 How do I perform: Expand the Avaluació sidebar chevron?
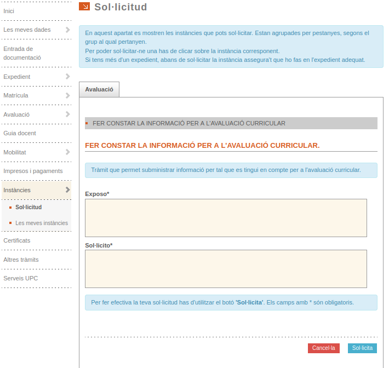[x=67, y=114]
